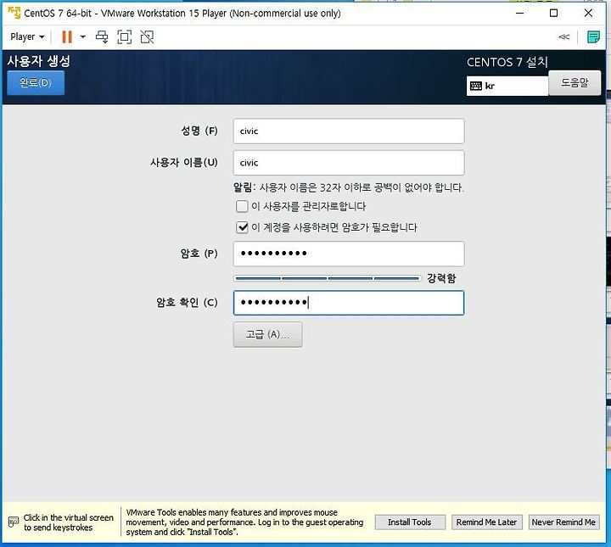The image size is (611, 547).
Task: Click the password strength bar
Action: point(328,278)
